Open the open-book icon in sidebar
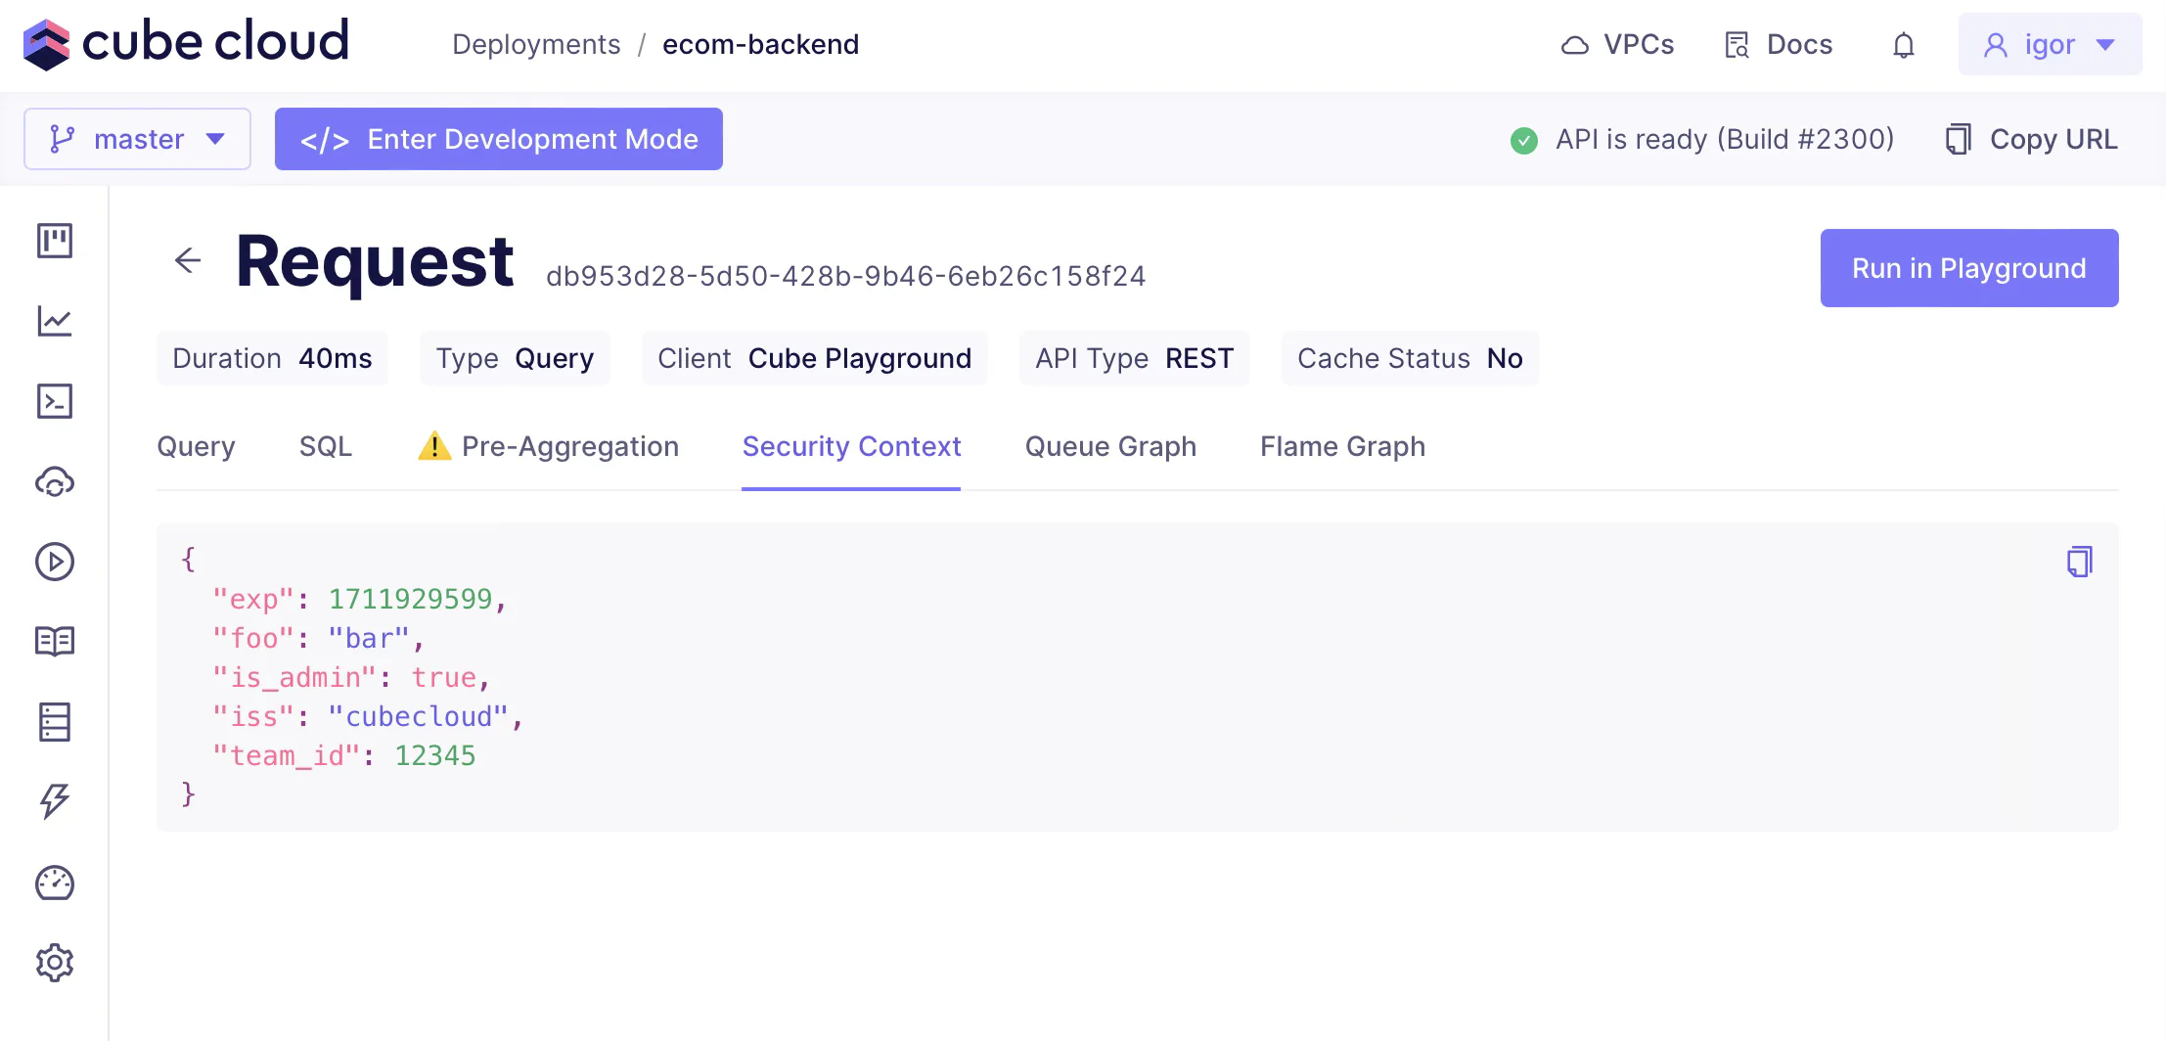 point(55,642)
